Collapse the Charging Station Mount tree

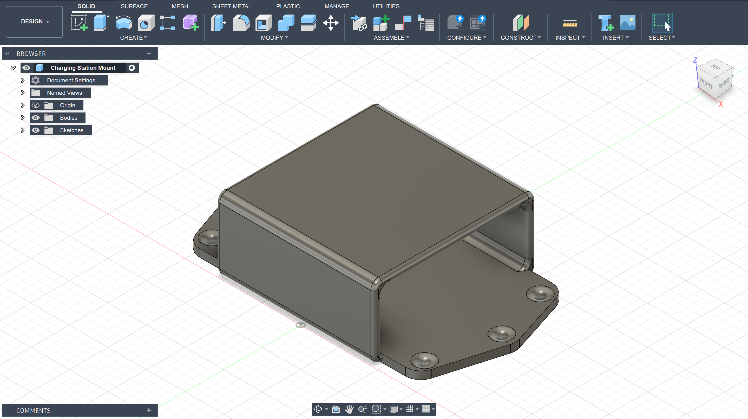tap(13, 68)
